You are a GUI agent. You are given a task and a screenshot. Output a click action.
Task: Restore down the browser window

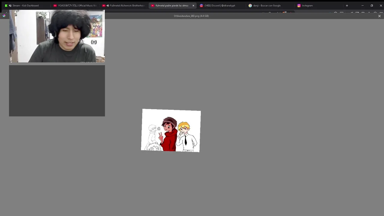point(372,5)
